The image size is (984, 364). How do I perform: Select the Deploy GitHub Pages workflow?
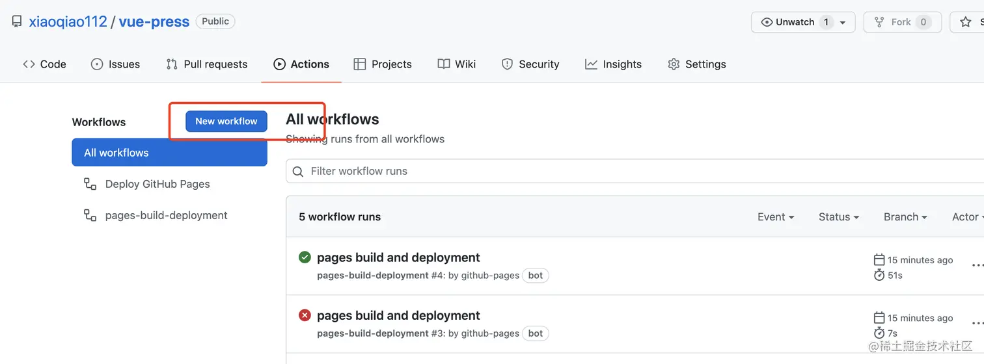(157, 184)
